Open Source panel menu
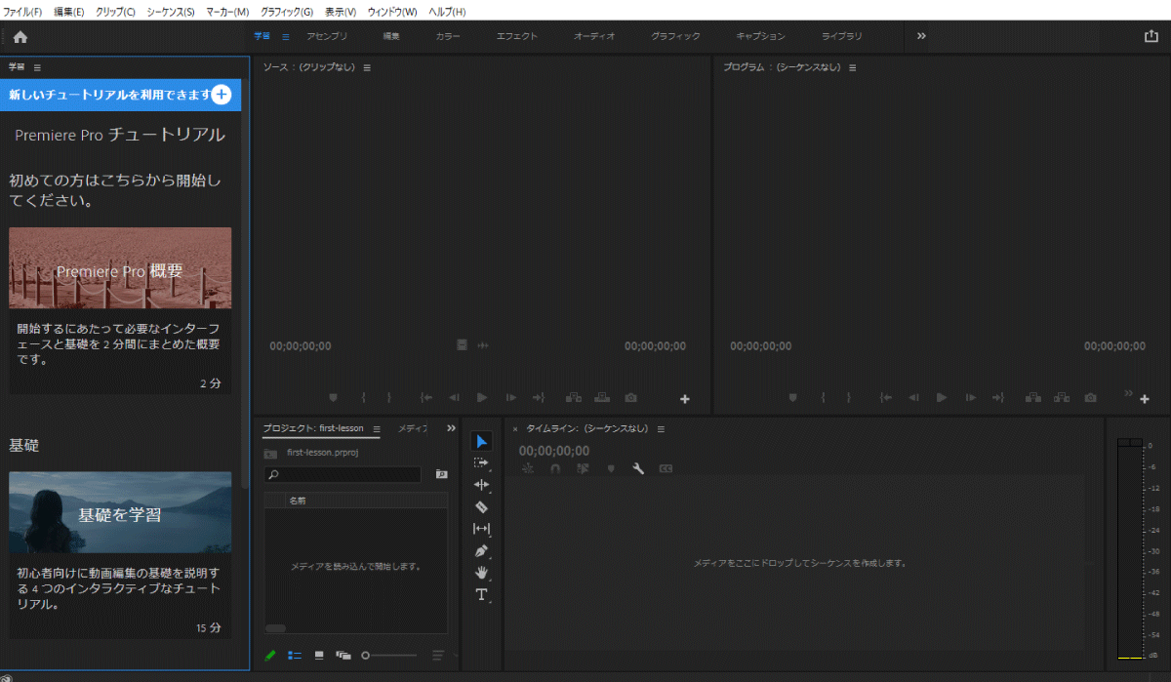Image resolution: width=1171 pixels, height=682 pixels. click(367, 68)
